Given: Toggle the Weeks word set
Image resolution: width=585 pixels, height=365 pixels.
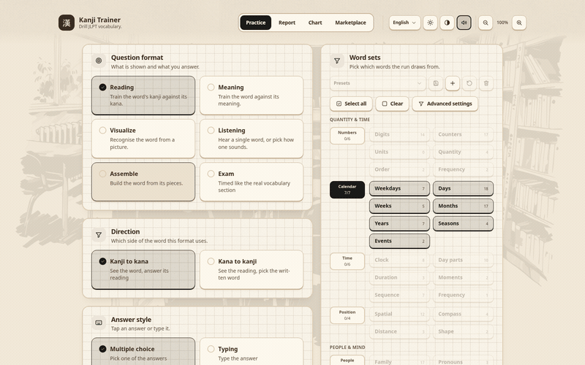Looking at the screenshot, I should 399,206.
